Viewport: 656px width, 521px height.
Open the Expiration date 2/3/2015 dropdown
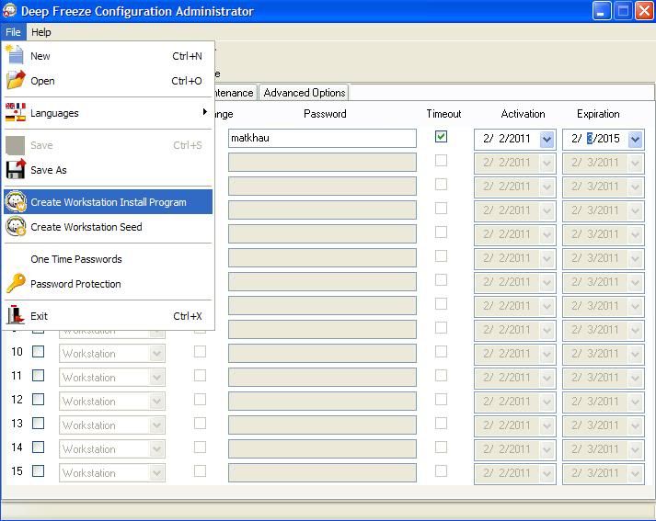635,139
